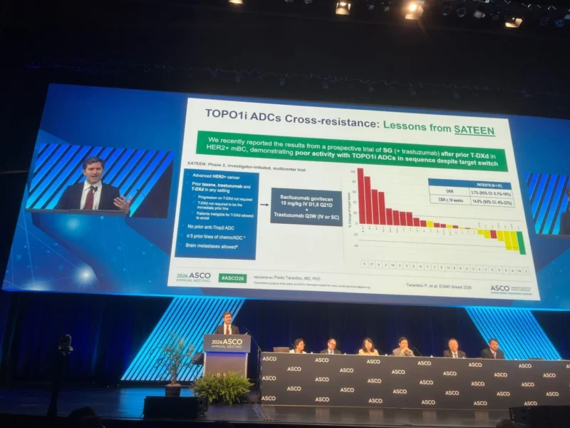This screenshot has height=428, width=570.
Task: Click the 'CBR ≥ 18 weeks' row label
Action: click(450, 200)
